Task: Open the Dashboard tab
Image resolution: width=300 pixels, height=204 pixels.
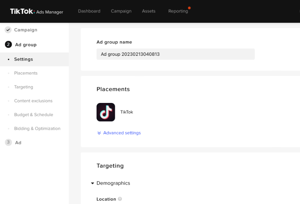Action: click(89, 11)
